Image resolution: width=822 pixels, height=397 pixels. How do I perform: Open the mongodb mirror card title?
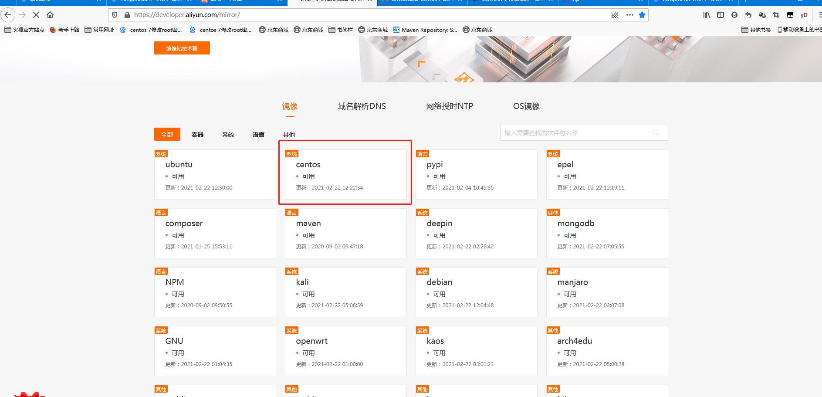576,224
